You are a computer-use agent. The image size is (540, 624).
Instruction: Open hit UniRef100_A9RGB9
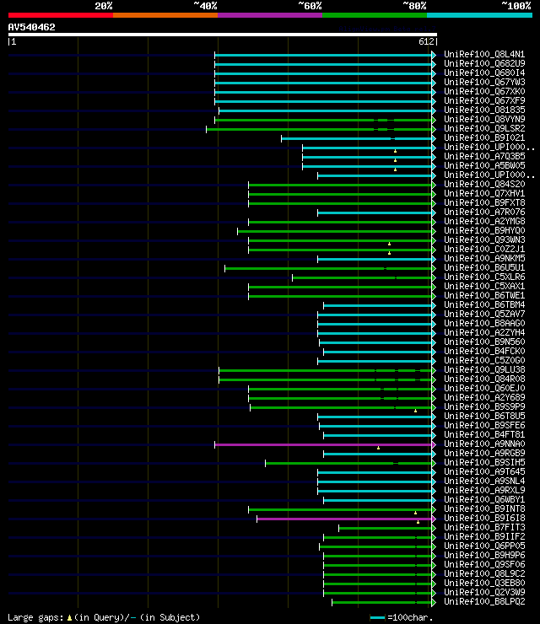[x=484, y=454]
